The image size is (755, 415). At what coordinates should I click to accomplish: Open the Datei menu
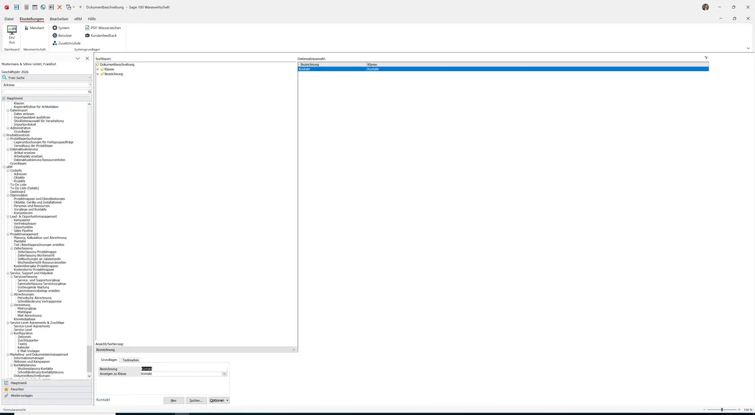point(9,19)
